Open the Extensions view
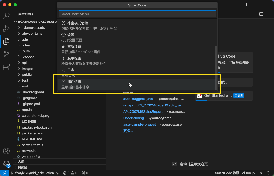The height and width of the screenshot is (176, 274). coord(6,67)
